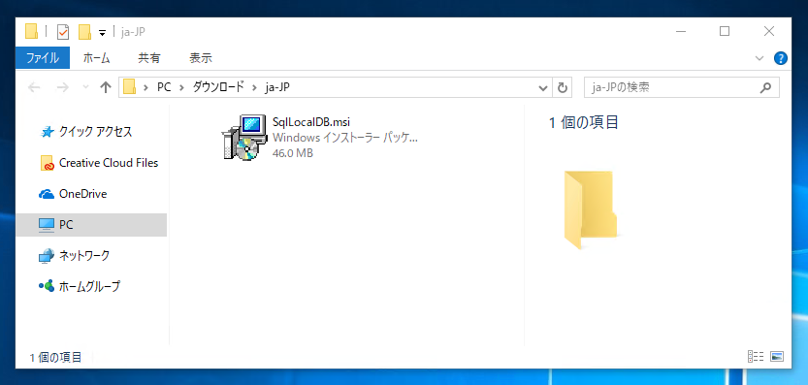Screen dimensions: 808x385
Task: Click the Properties checkmark icon in title bar
Action: pos(62,32)
